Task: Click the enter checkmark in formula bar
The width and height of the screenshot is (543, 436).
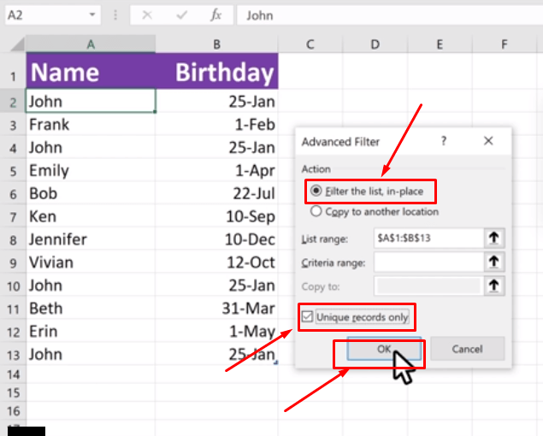Action: [181, 15]
